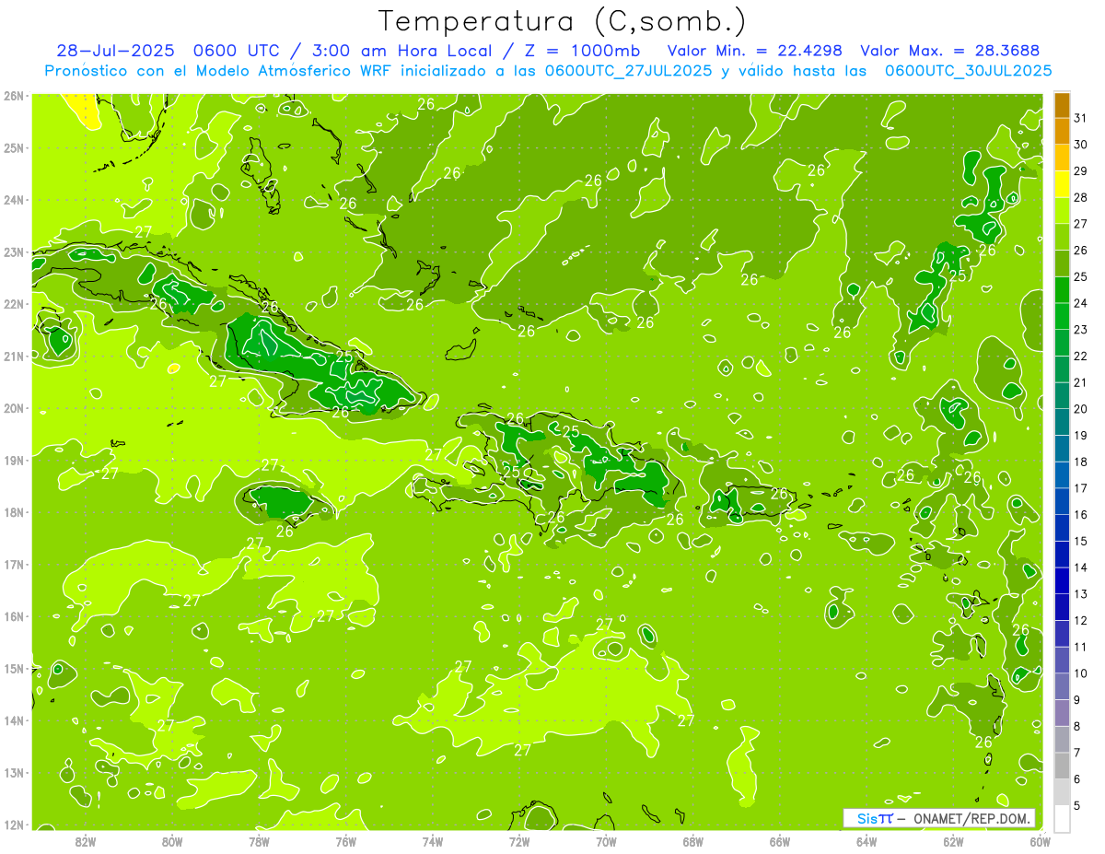The image size is (1105, 854).
Task: Pick the green colorbar segment between 24 and 25
Action: (x=1062, y=289)
